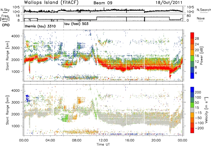Click the green velocity patch near 06:30 UT
Viewport: 211px width, 146px height.
click(66, 118)
